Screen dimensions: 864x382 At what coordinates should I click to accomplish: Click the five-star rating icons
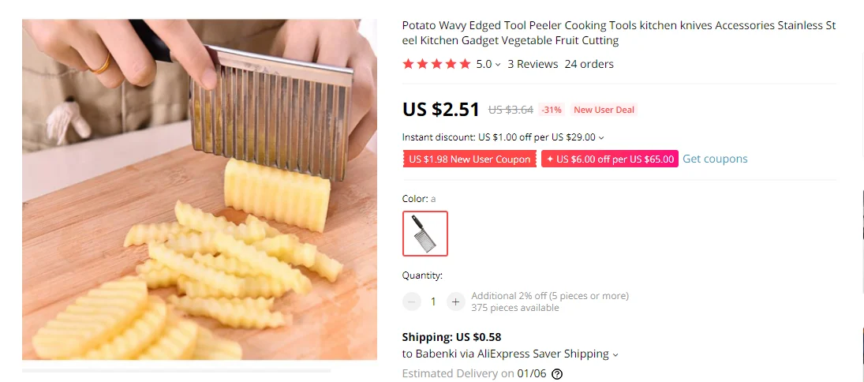click(436, 64)
